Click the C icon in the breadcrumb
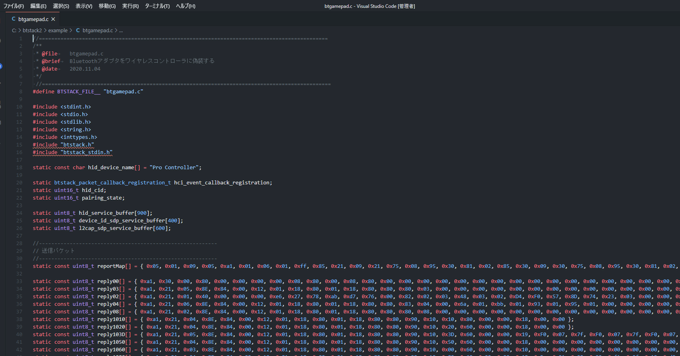680x356 pixels. tap(78, 30)
